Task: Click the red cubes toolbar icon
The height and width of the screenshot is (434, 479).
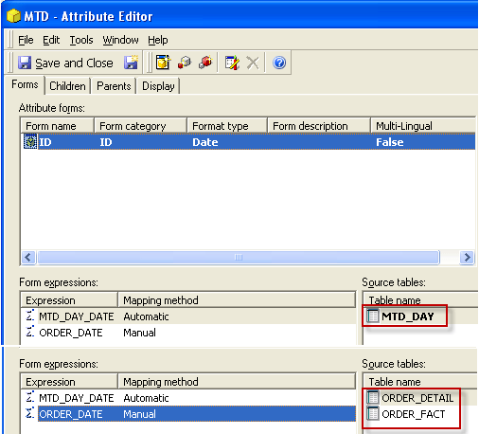Action: click(205, 63)
